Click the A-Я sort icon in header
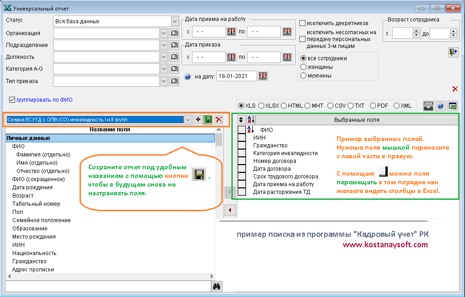Screen dimensions: 465x297 251,120
